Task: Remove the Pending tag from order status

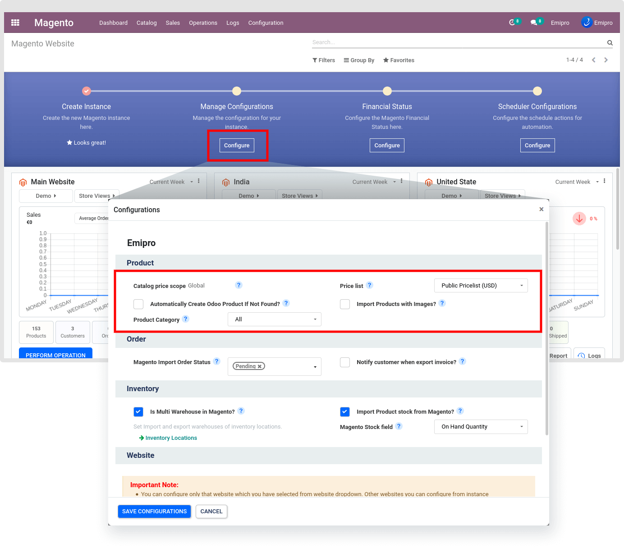Action: 260,366
